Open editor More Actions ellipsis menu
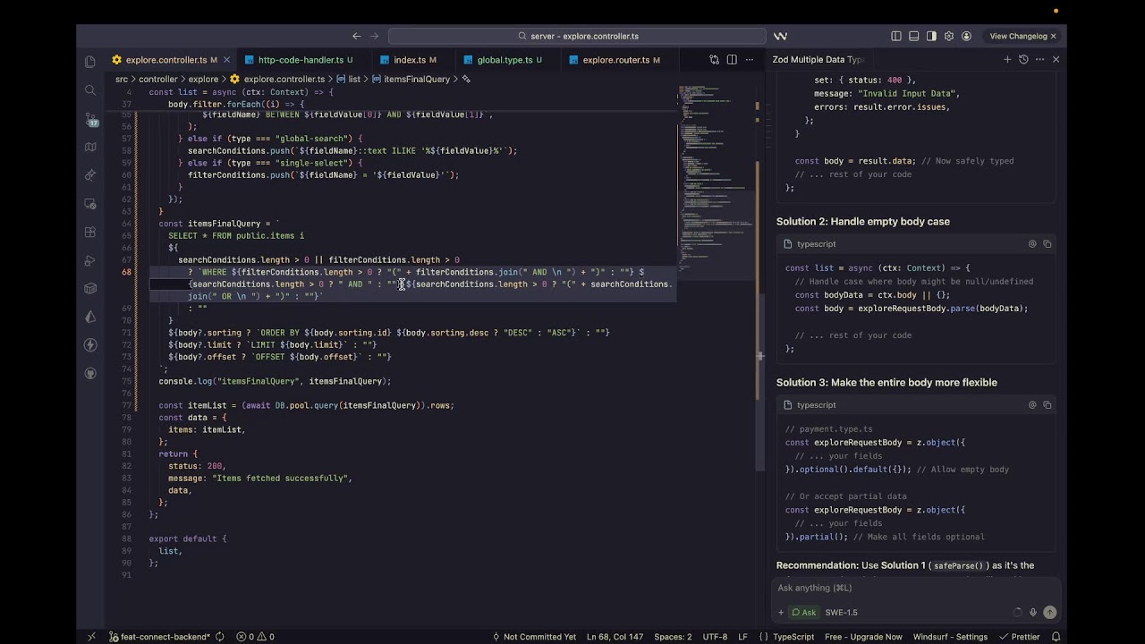 tap(749, 60)
